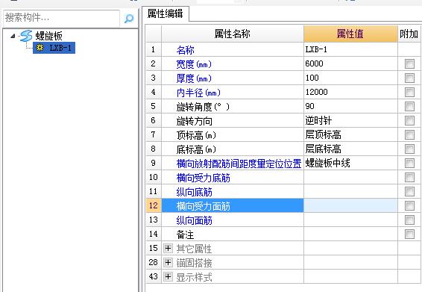
Task: Click the 层顶标高 value cell
Action: (x=350, y=135)
